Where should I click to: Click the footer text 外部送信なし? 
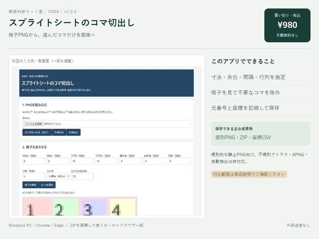point(298,225)
